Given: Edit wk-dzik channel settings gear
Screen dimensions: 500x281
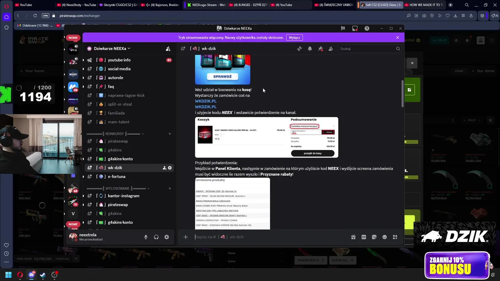Looking at the screenshot, I should 170,168.
